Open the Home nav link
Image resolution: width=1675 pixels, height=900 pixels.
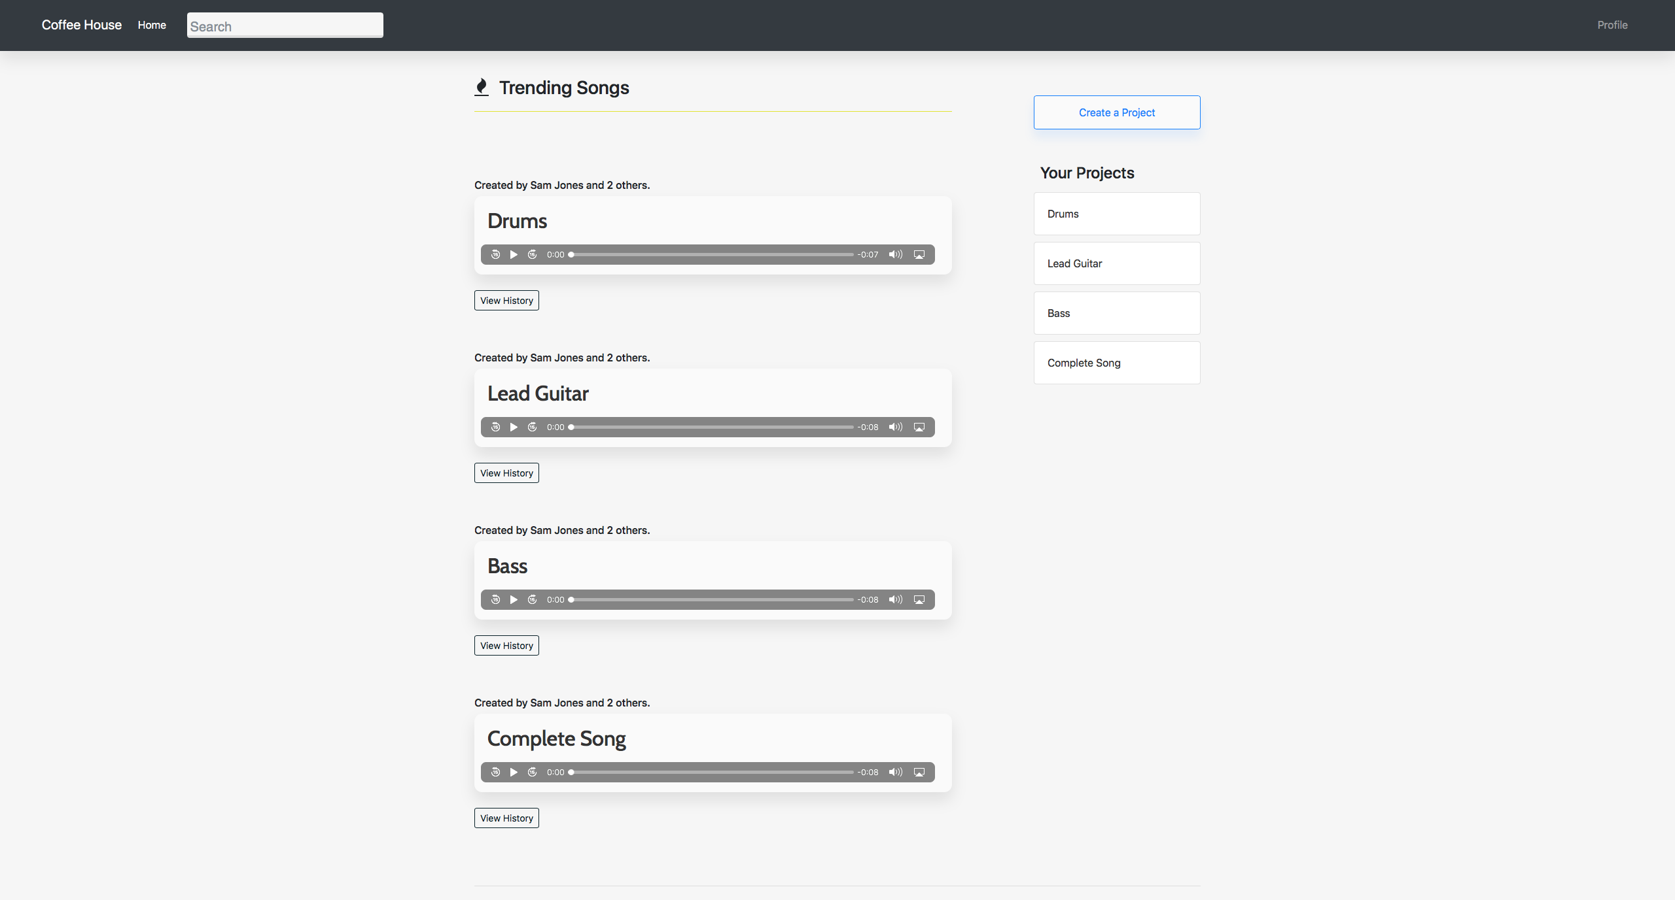pos(152,25)
